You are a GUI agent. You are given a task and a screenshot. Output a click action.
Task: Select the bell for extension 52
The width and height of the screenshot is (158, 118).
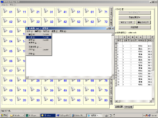pyautogui.click(x=73, y=20)
